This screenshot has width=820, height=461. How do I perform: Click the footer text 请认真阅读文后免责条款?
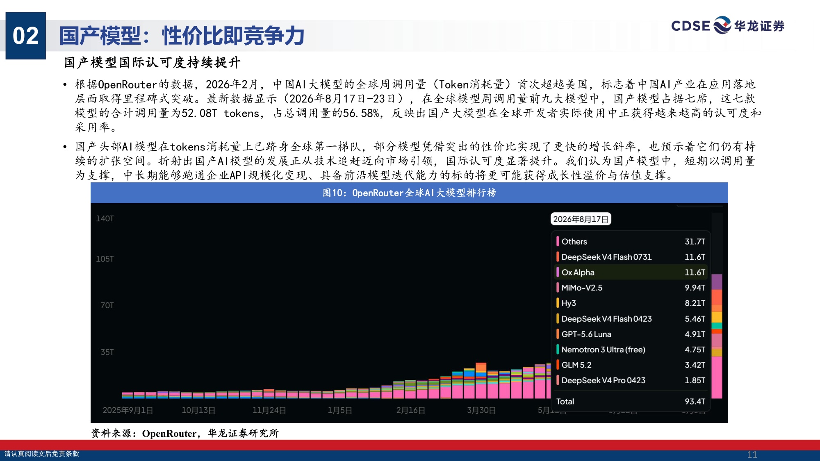click(x=41, y=454)
